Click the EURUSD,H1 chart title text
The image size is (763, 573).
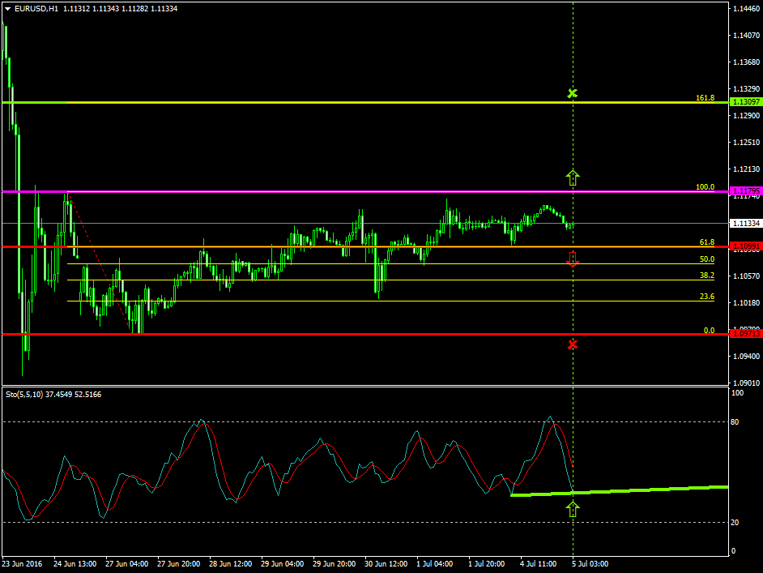[36, 8]
